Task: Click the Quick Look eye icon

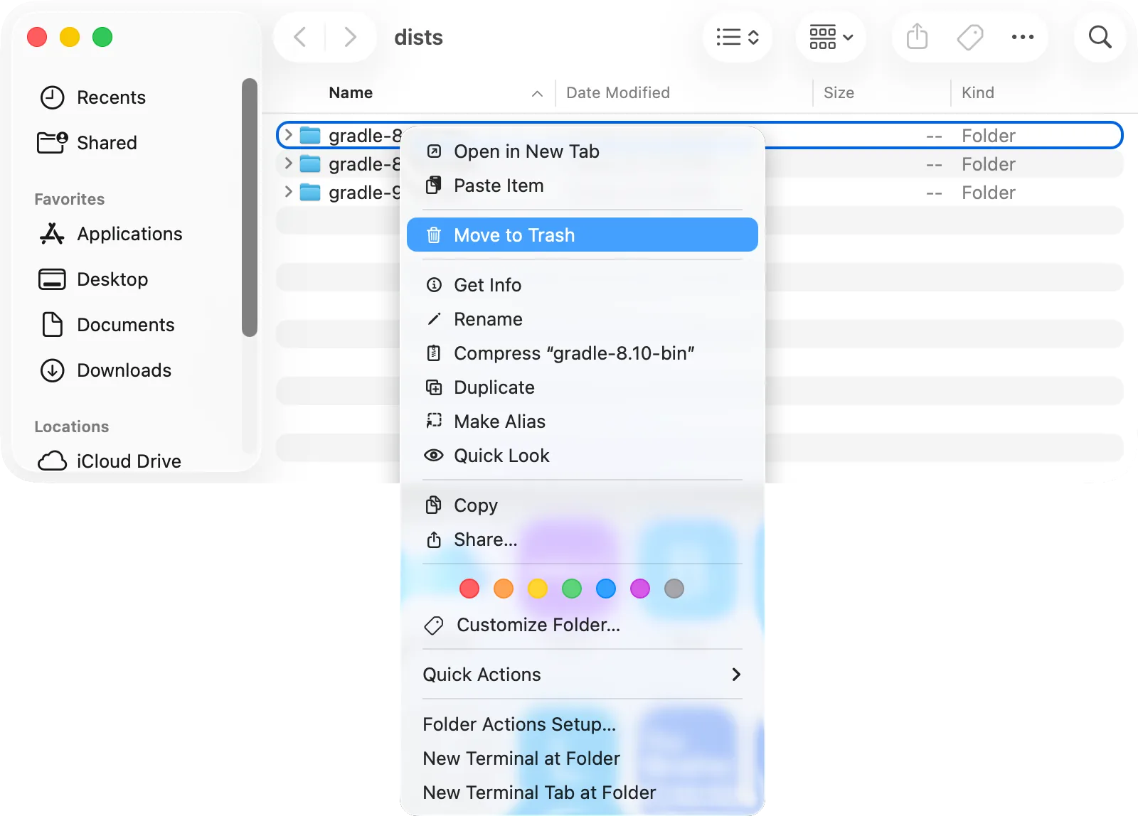Action: click(x=434, y=456)
